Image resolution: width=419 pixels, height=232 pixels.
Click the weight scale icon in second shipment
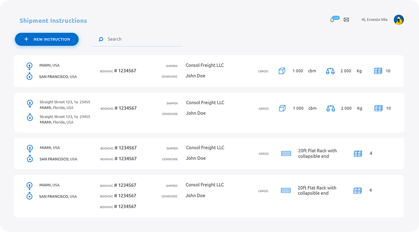[x=330, y=109]
